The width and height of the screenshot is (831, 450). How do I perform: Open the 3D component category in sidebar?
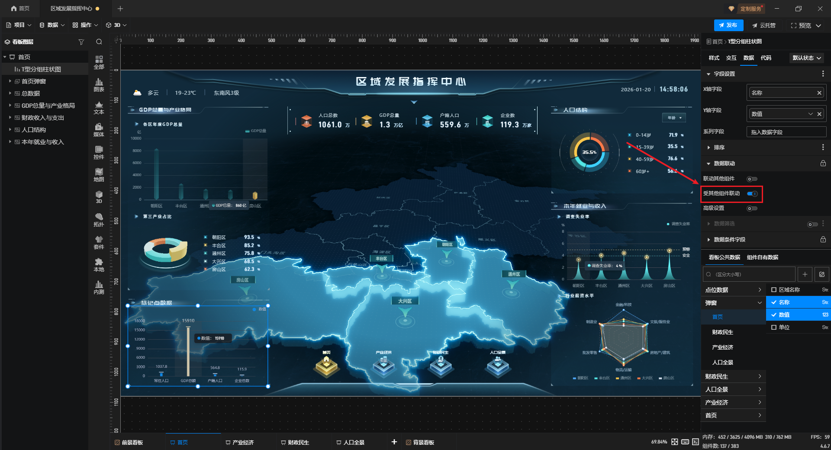[99, 197]
